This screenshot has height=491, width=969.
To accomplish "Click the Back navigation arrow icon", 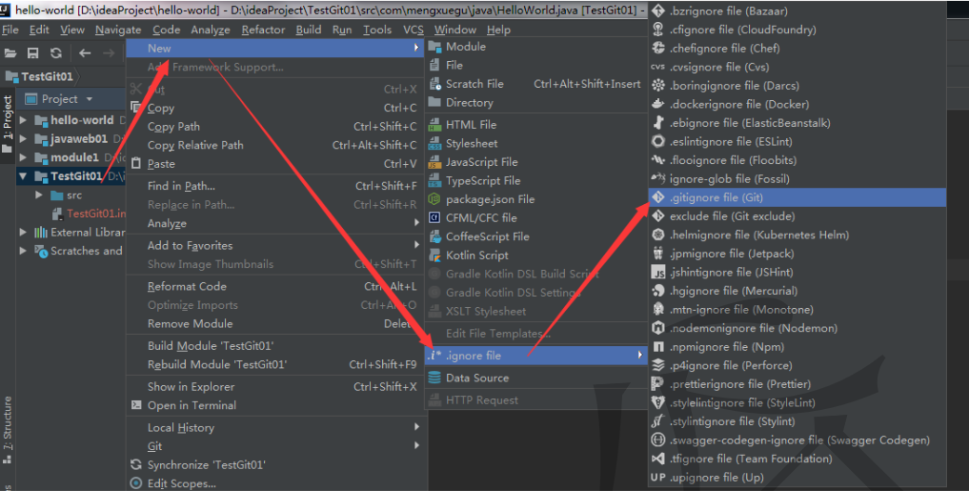I will pos(85,53).
